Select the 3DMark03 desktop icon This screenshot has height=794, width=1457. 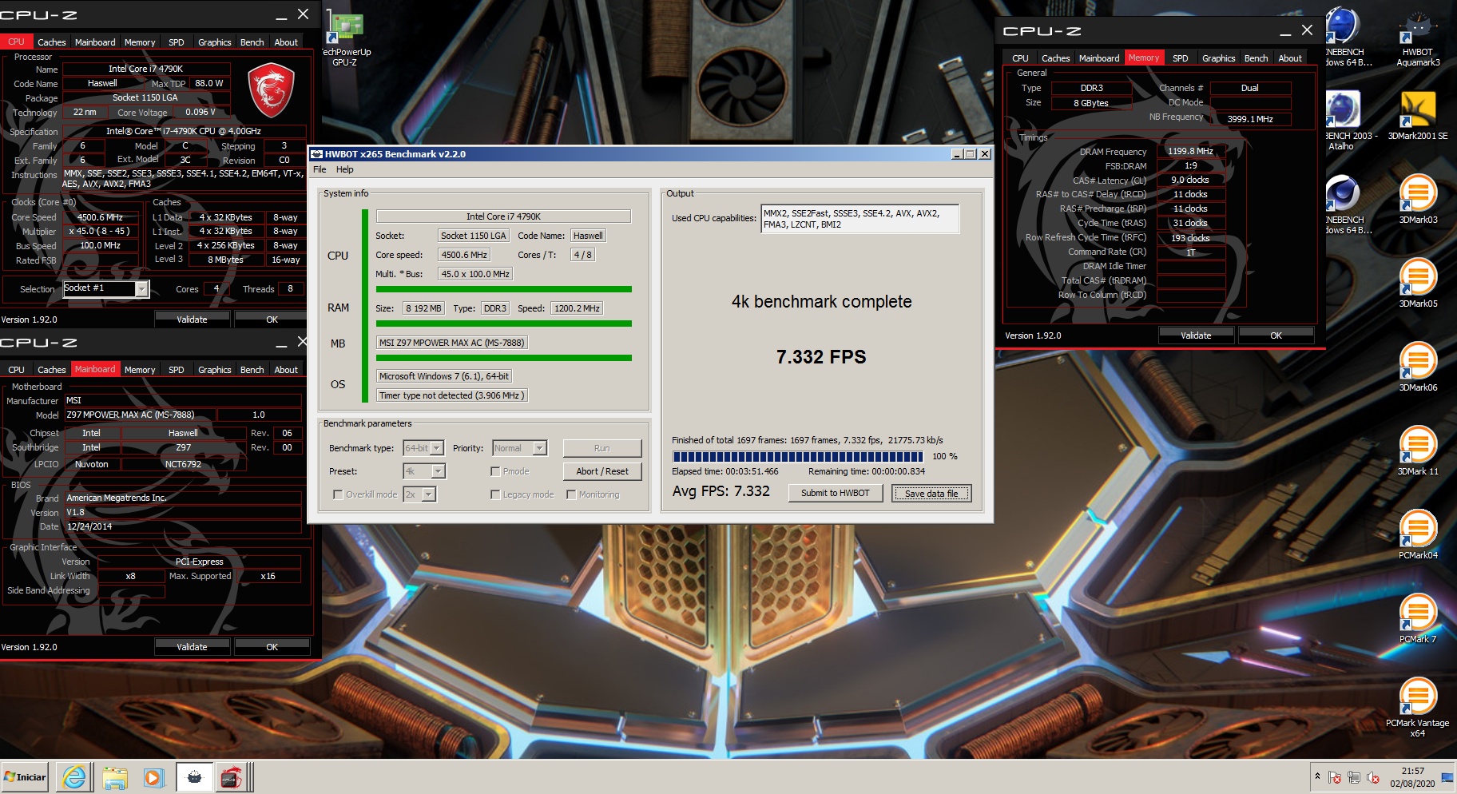[x=1418, y=199]
